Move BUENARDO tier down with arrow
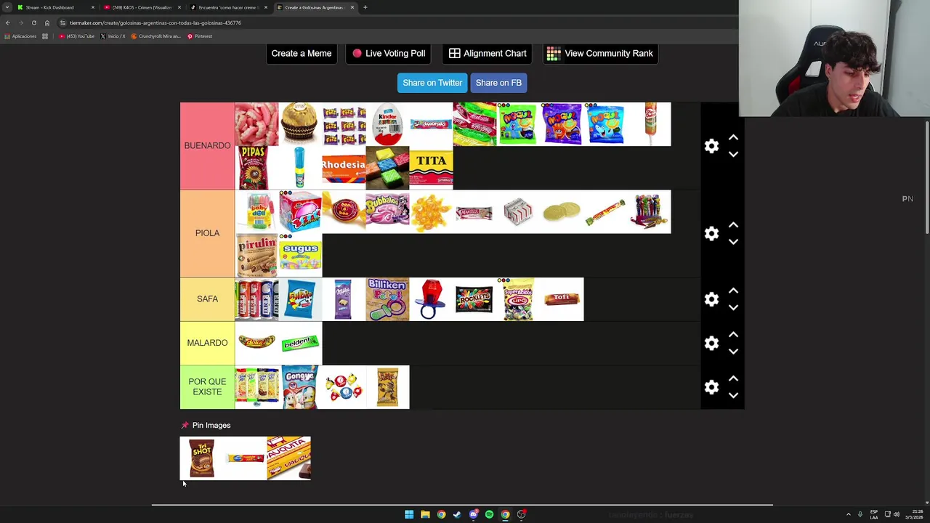Viewport: 930px width, 523px height. coord(733,154)
